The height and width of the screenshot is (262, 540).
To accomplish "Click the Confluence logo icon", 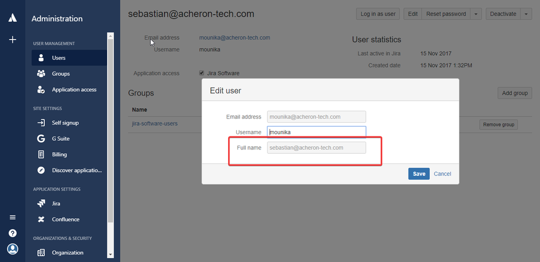I will click(x=41, y=219).
